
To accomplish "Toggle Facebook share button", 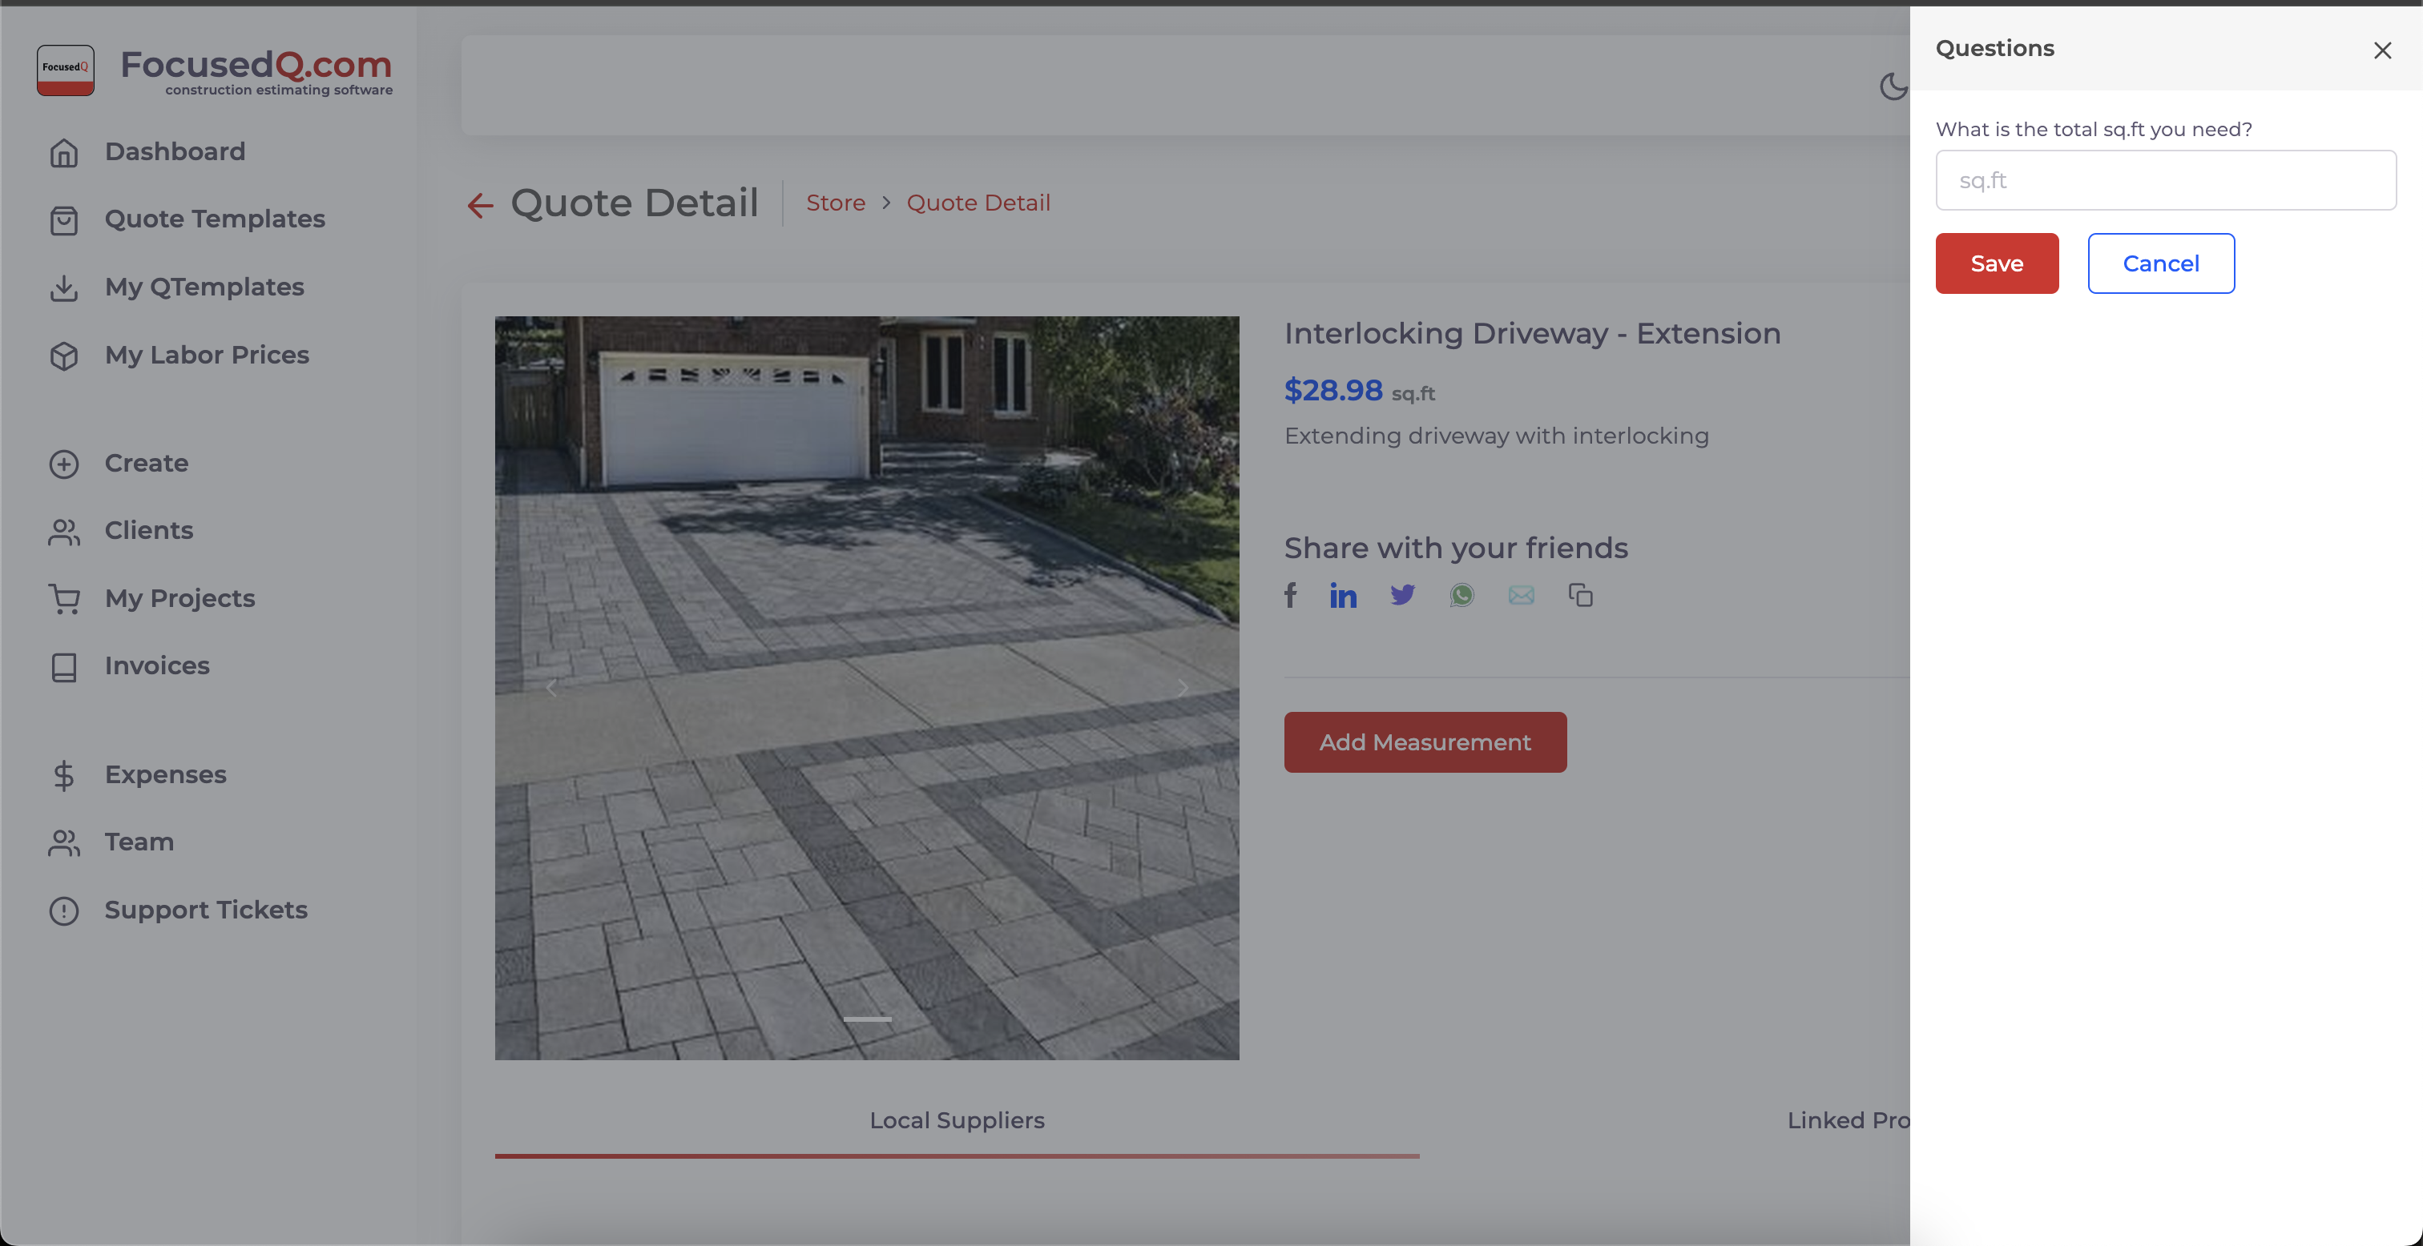I will point(1291,594).
